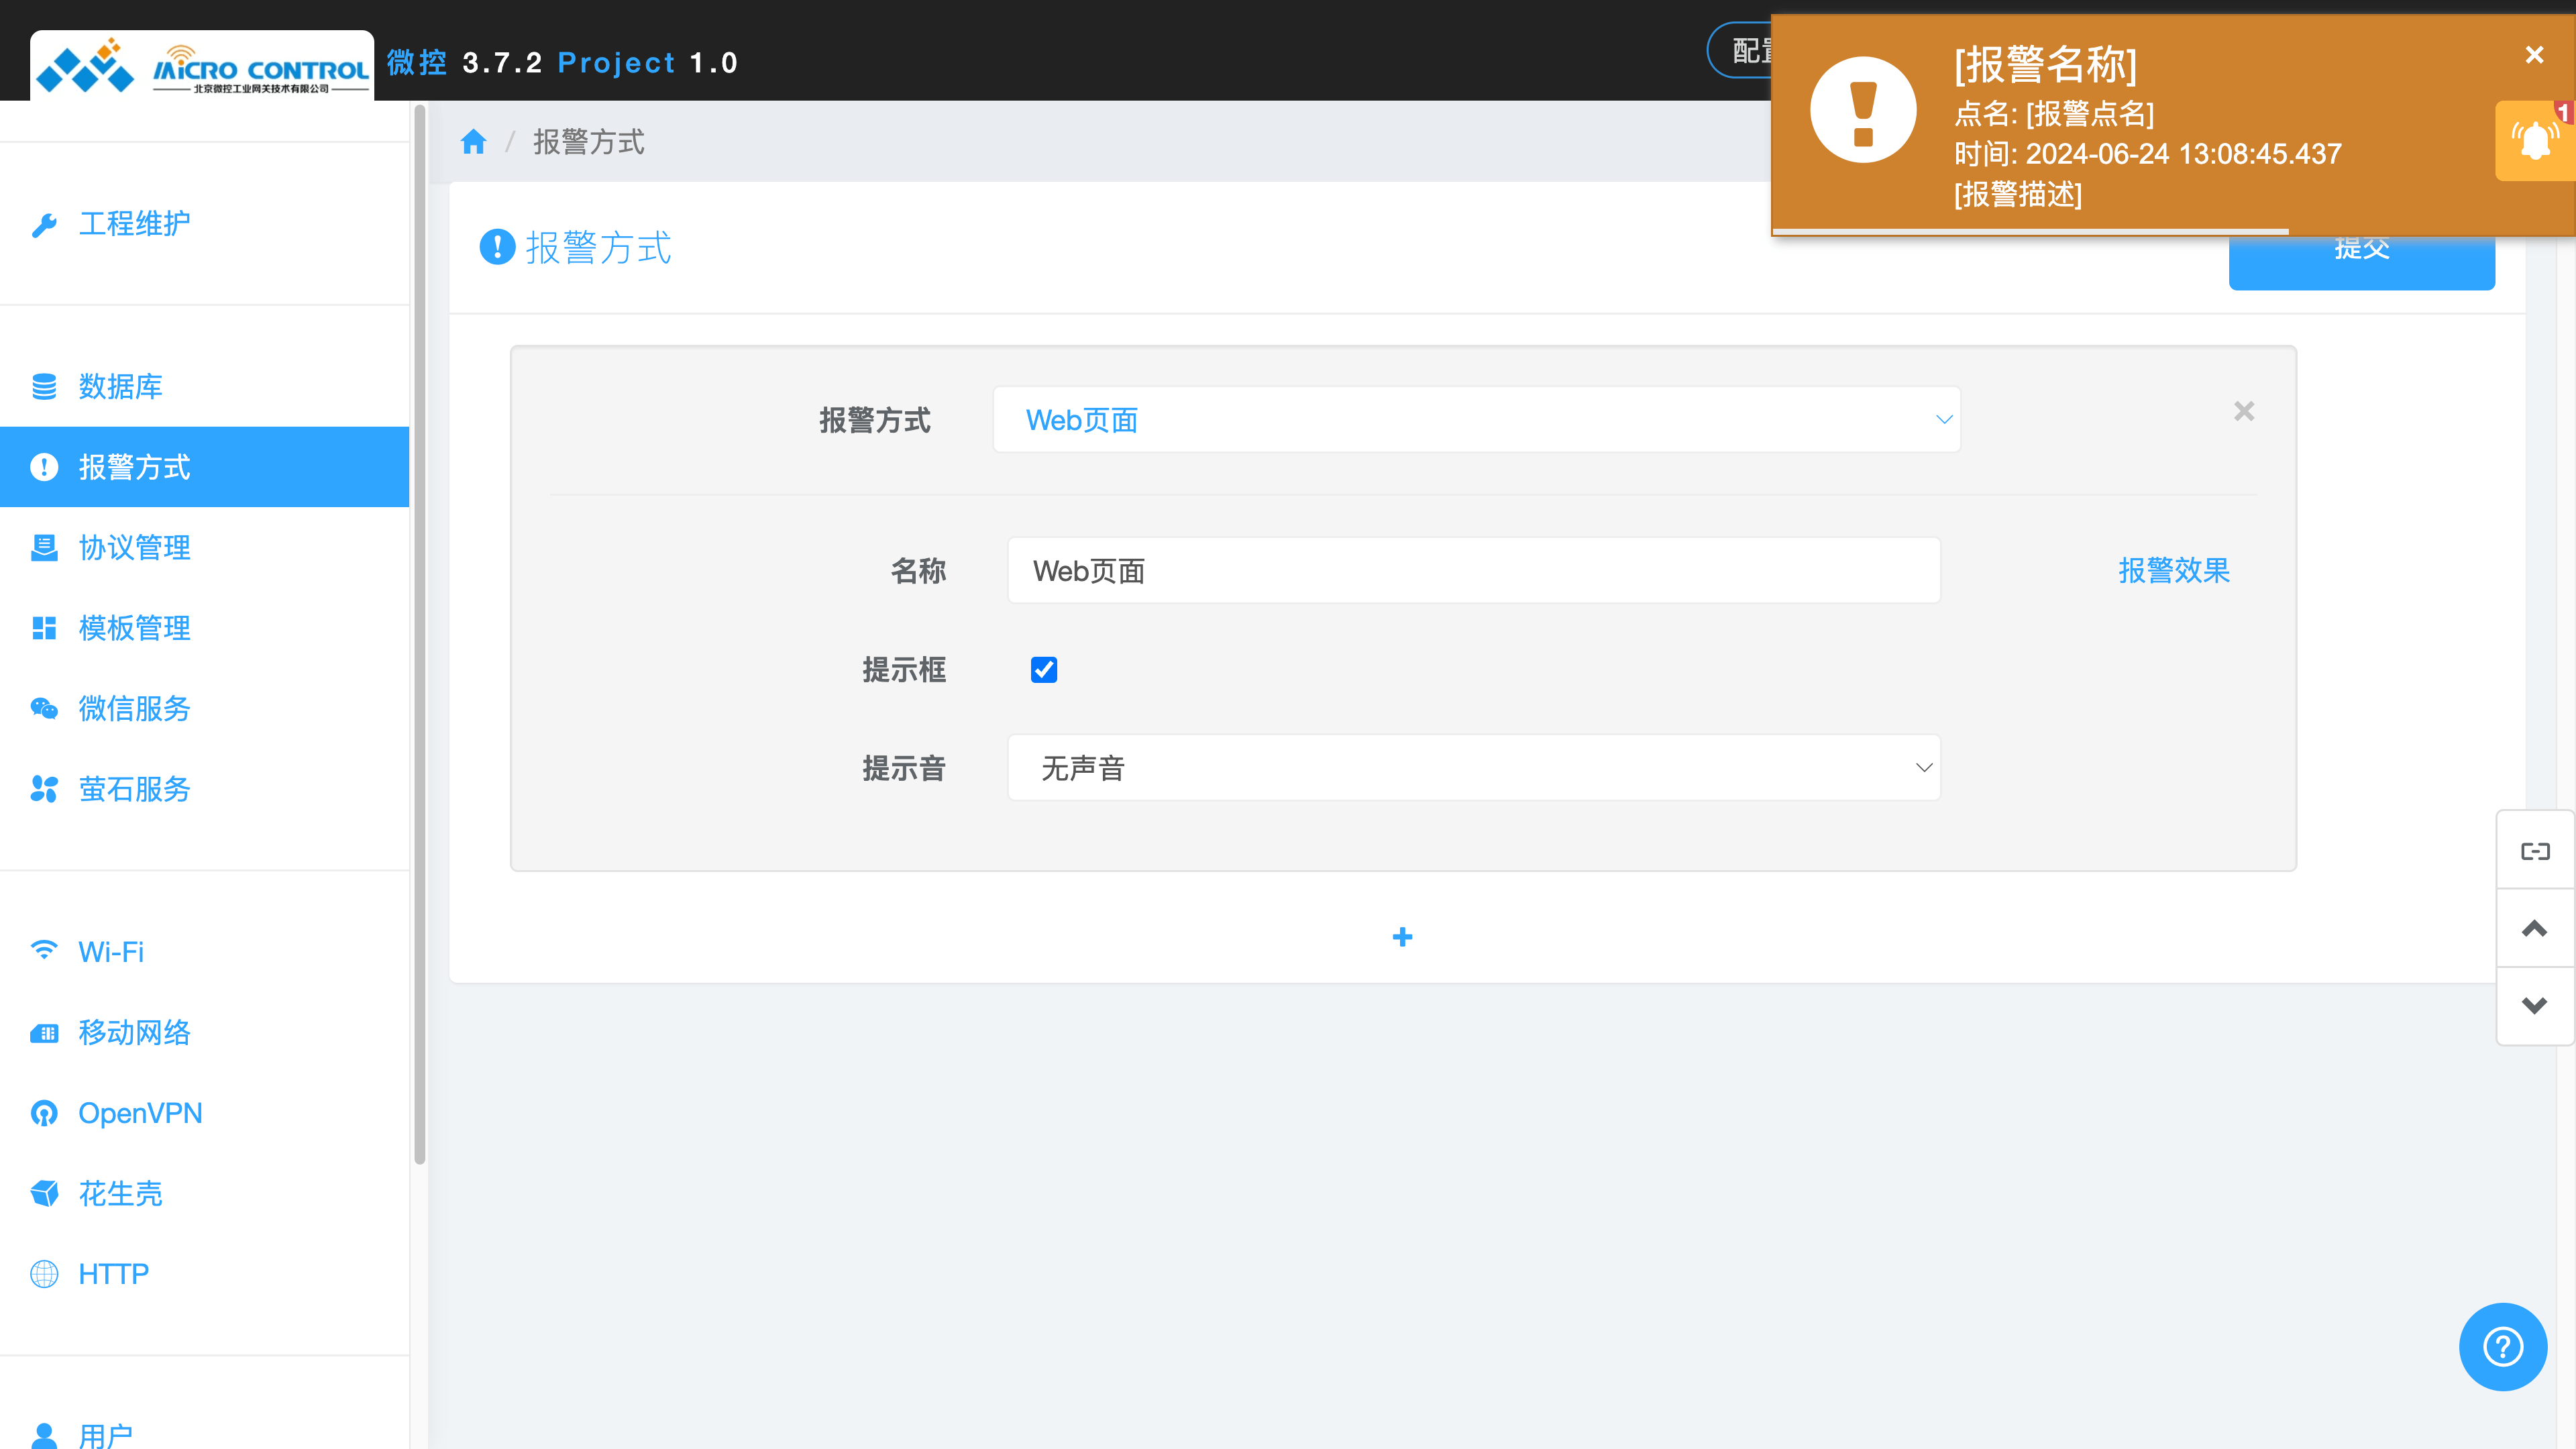Screen dimensions: 2576x1449
Task: Open the alarm notification bell icon
Action: [2535, 140]
